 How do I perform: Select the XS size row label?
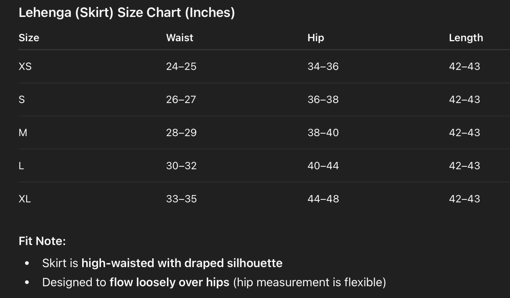[25, 67]
